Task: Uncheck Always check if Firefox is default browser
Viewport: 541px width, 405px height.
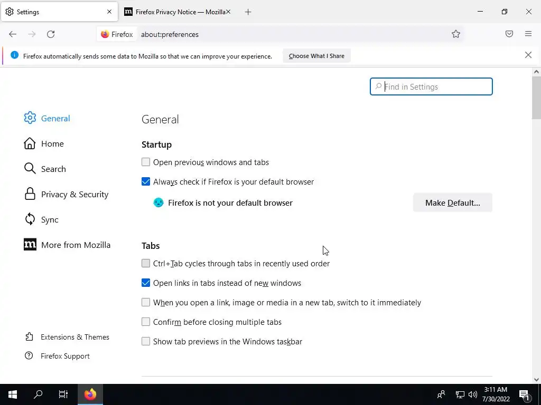Action: click(x=146, y=181)
